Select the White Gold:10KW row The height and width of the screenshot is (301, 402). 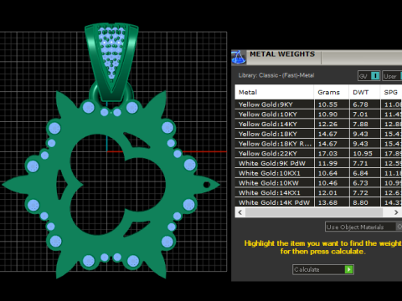point(318,183)
